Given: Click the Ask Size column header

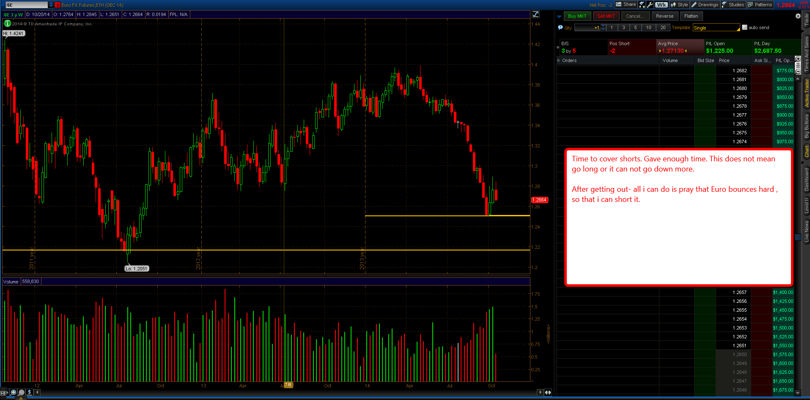Looking at the screenshot, I should pos(763,60).
